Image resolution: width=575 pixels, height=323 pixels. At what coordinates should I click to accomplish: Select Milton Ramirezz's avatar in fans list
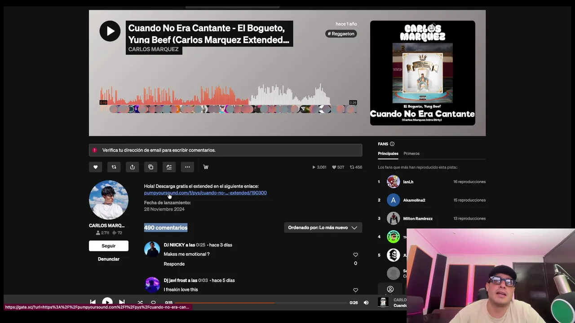[x=394, y=218]
